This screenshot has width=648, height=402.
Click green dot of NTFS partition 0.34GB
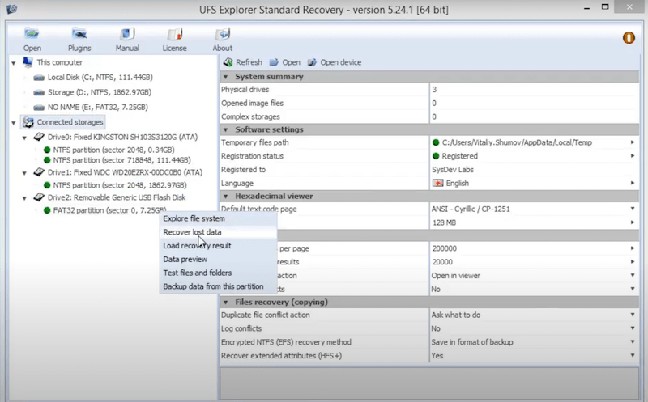coord(47,150)
